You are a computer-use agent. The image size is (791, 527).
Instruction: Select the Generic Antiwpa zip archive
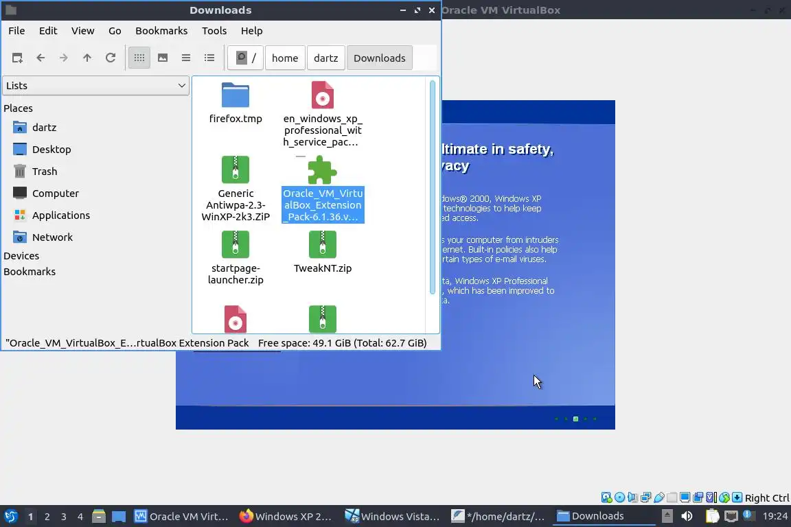(236, 189)
